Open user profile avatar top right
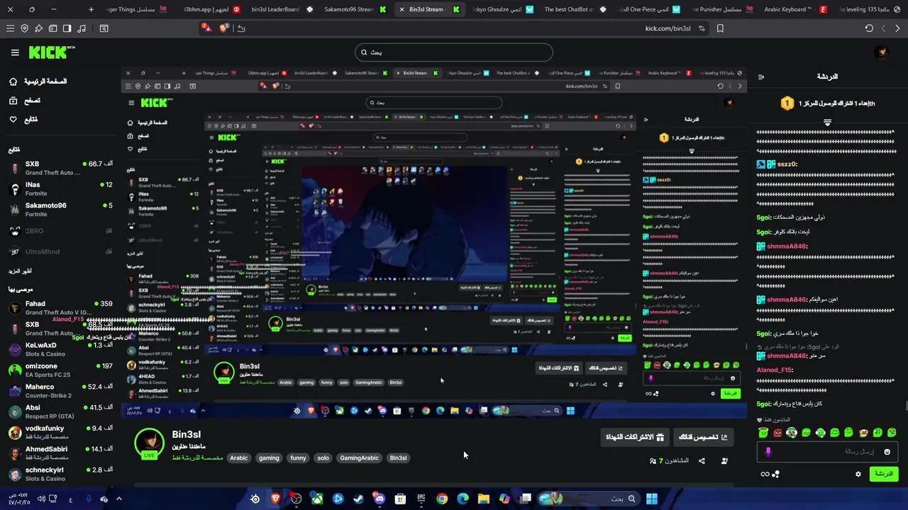Screen dimensions: 908x510 pyautogui.click(x=882, y=52)
